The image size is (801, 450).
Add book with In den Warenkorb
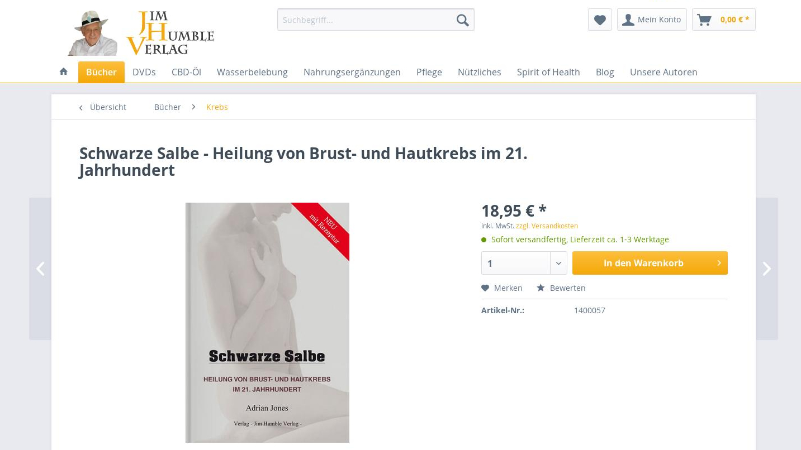pos(650,263)
